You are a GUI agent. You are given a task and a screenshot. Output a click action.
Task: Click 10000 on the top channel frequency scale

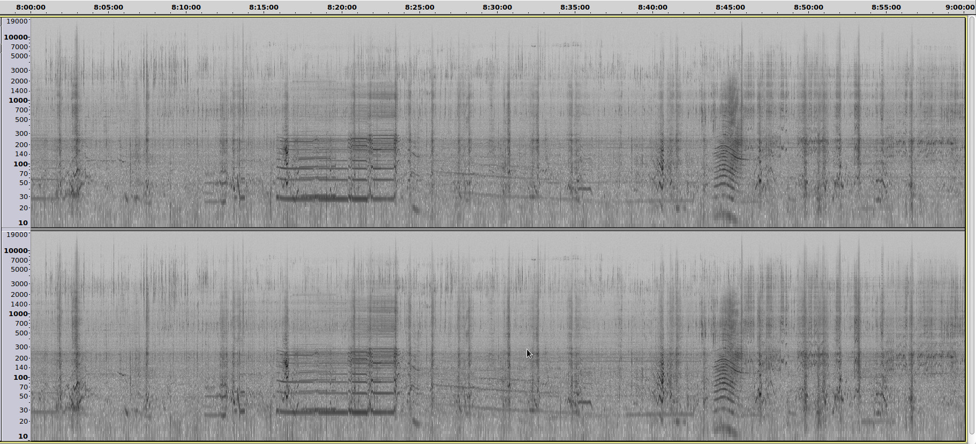[16, 37]
